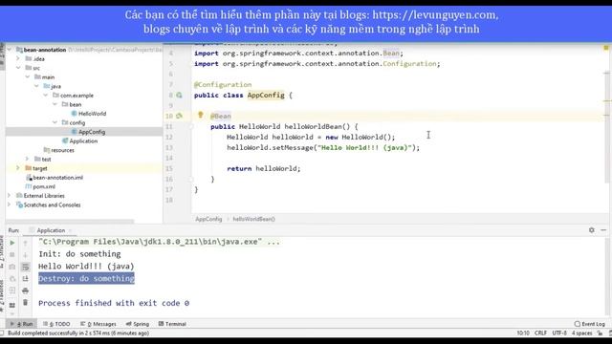Screen dimensions: 612x344
Task: Click the Print icon in Run panel
Action: click(26, 290)
